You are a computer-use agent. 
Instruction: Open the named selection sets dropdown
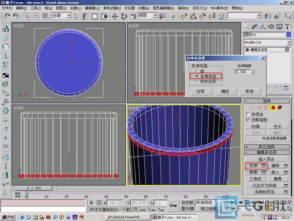pos(259,15)
